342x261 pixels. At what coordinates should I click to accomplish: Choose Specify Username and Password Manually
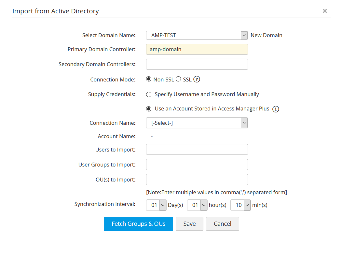pyautogui.click(x=149, y=94)
